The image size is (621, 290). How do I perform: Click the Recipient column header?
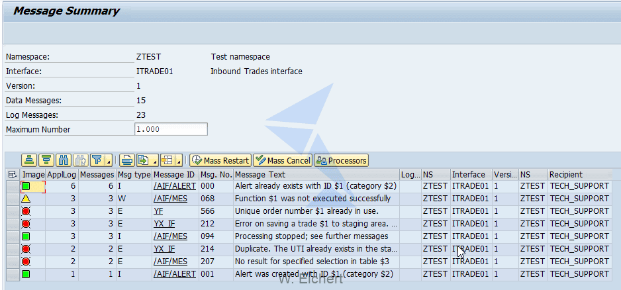tap(580, 174)
